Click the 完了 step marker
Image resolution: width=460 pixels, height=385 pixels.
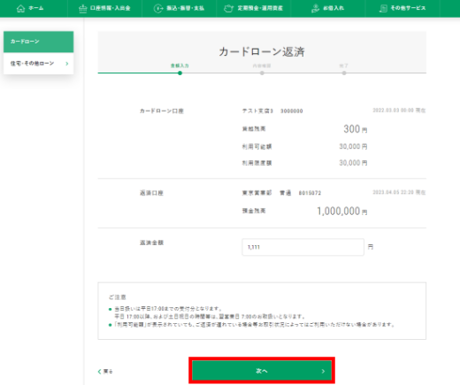[x=344, y=73]
